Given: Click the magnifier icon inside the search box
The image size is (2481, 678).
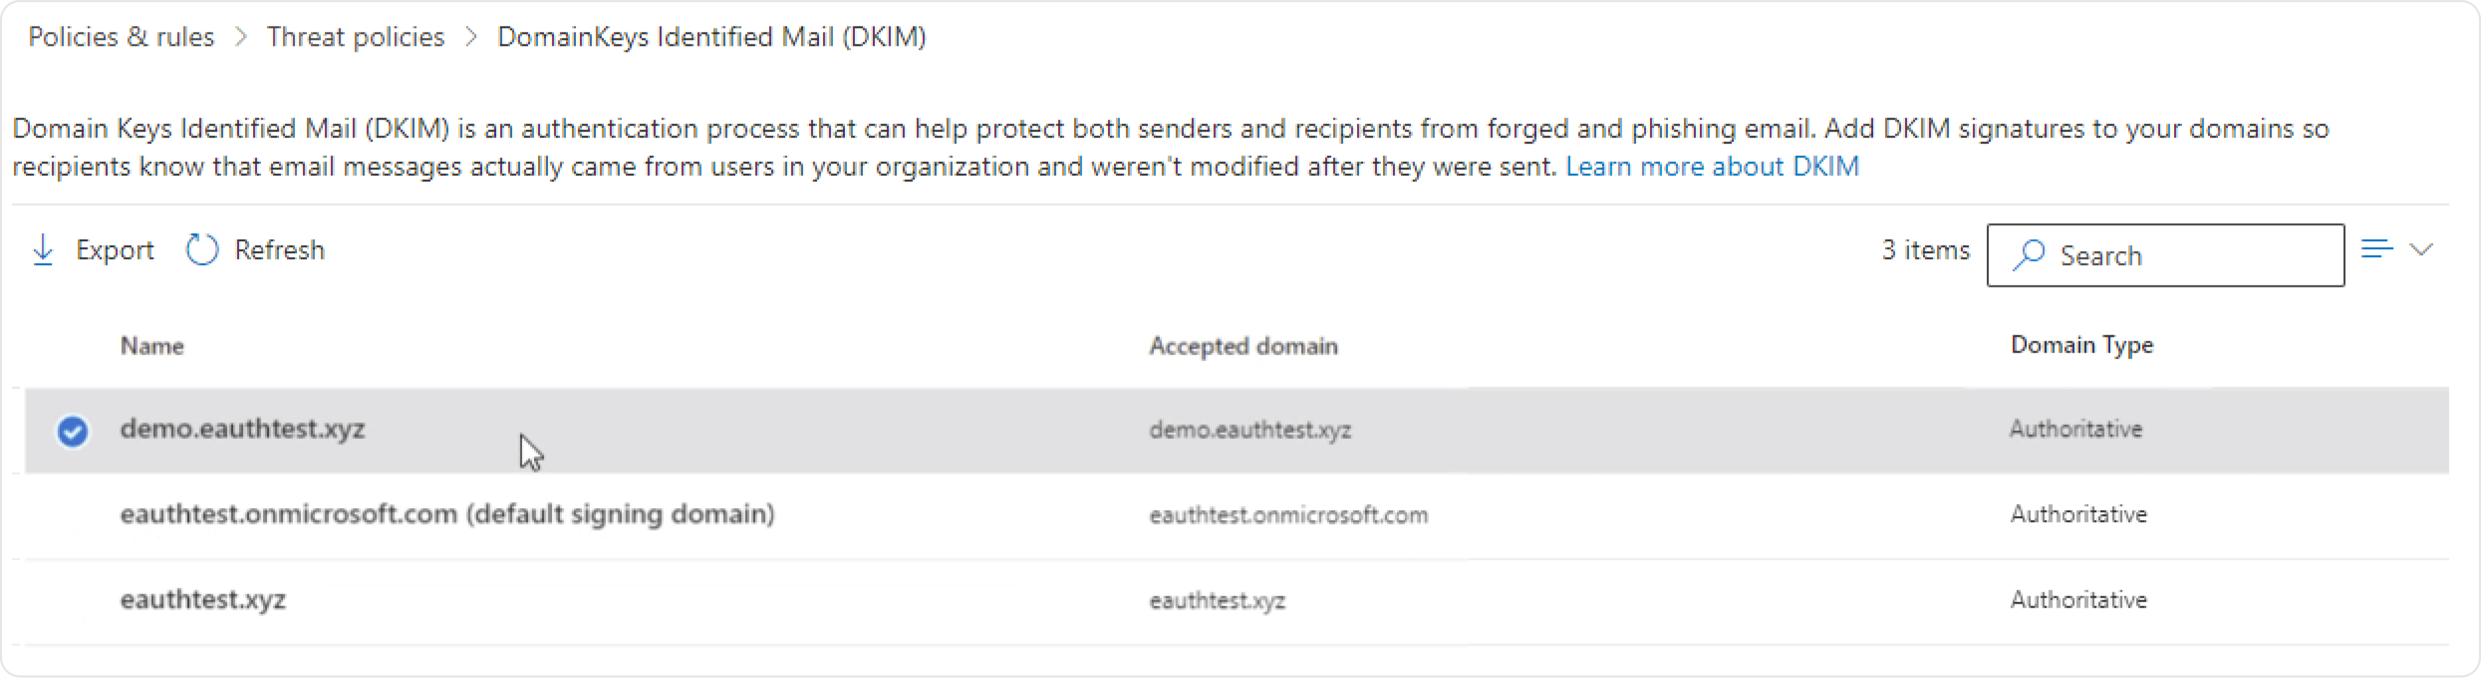Looking at the screenshot, I should coord(2029,255).
